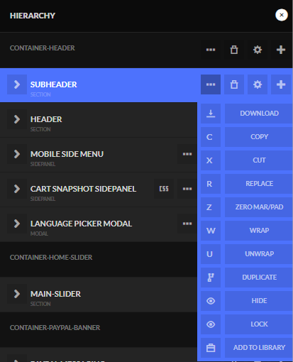Screen dimensions: 293x362
Task: Select the Header section tree item
Action: click(x=99, y=120)
